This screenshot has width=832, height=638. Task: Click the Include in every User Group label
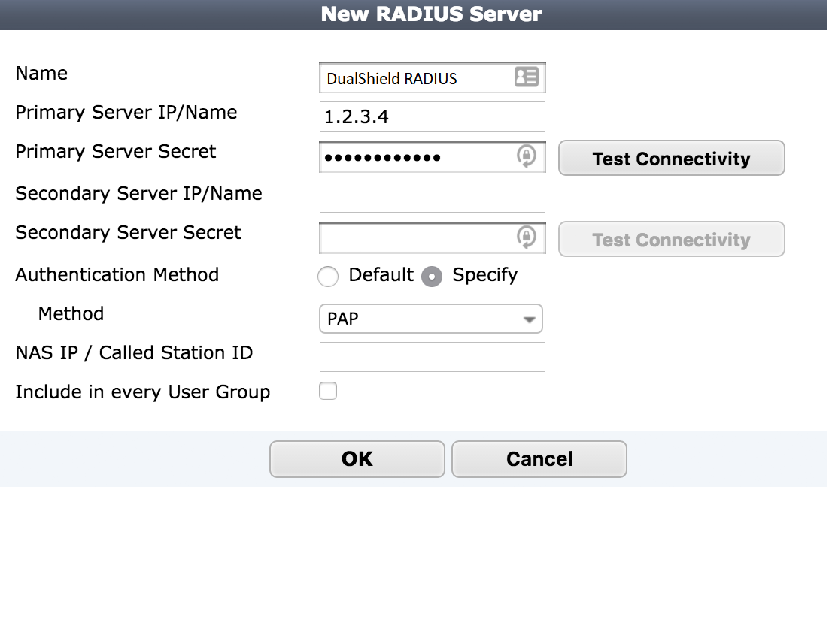(x=142, y=392)
